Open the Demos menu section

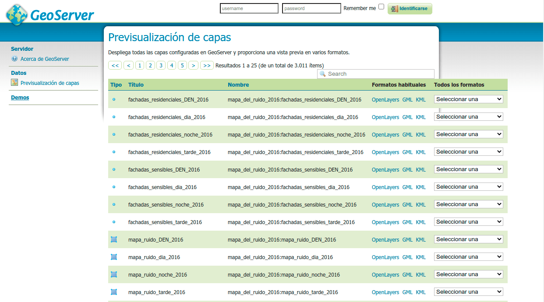tap(20, 98)
